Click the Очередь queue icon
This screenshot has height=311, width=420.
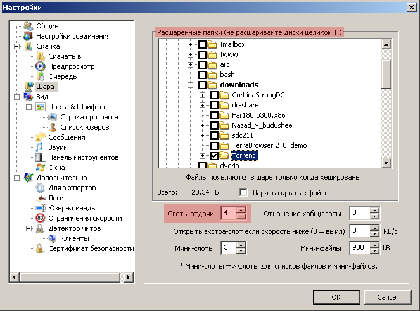[x=41, y=76]
